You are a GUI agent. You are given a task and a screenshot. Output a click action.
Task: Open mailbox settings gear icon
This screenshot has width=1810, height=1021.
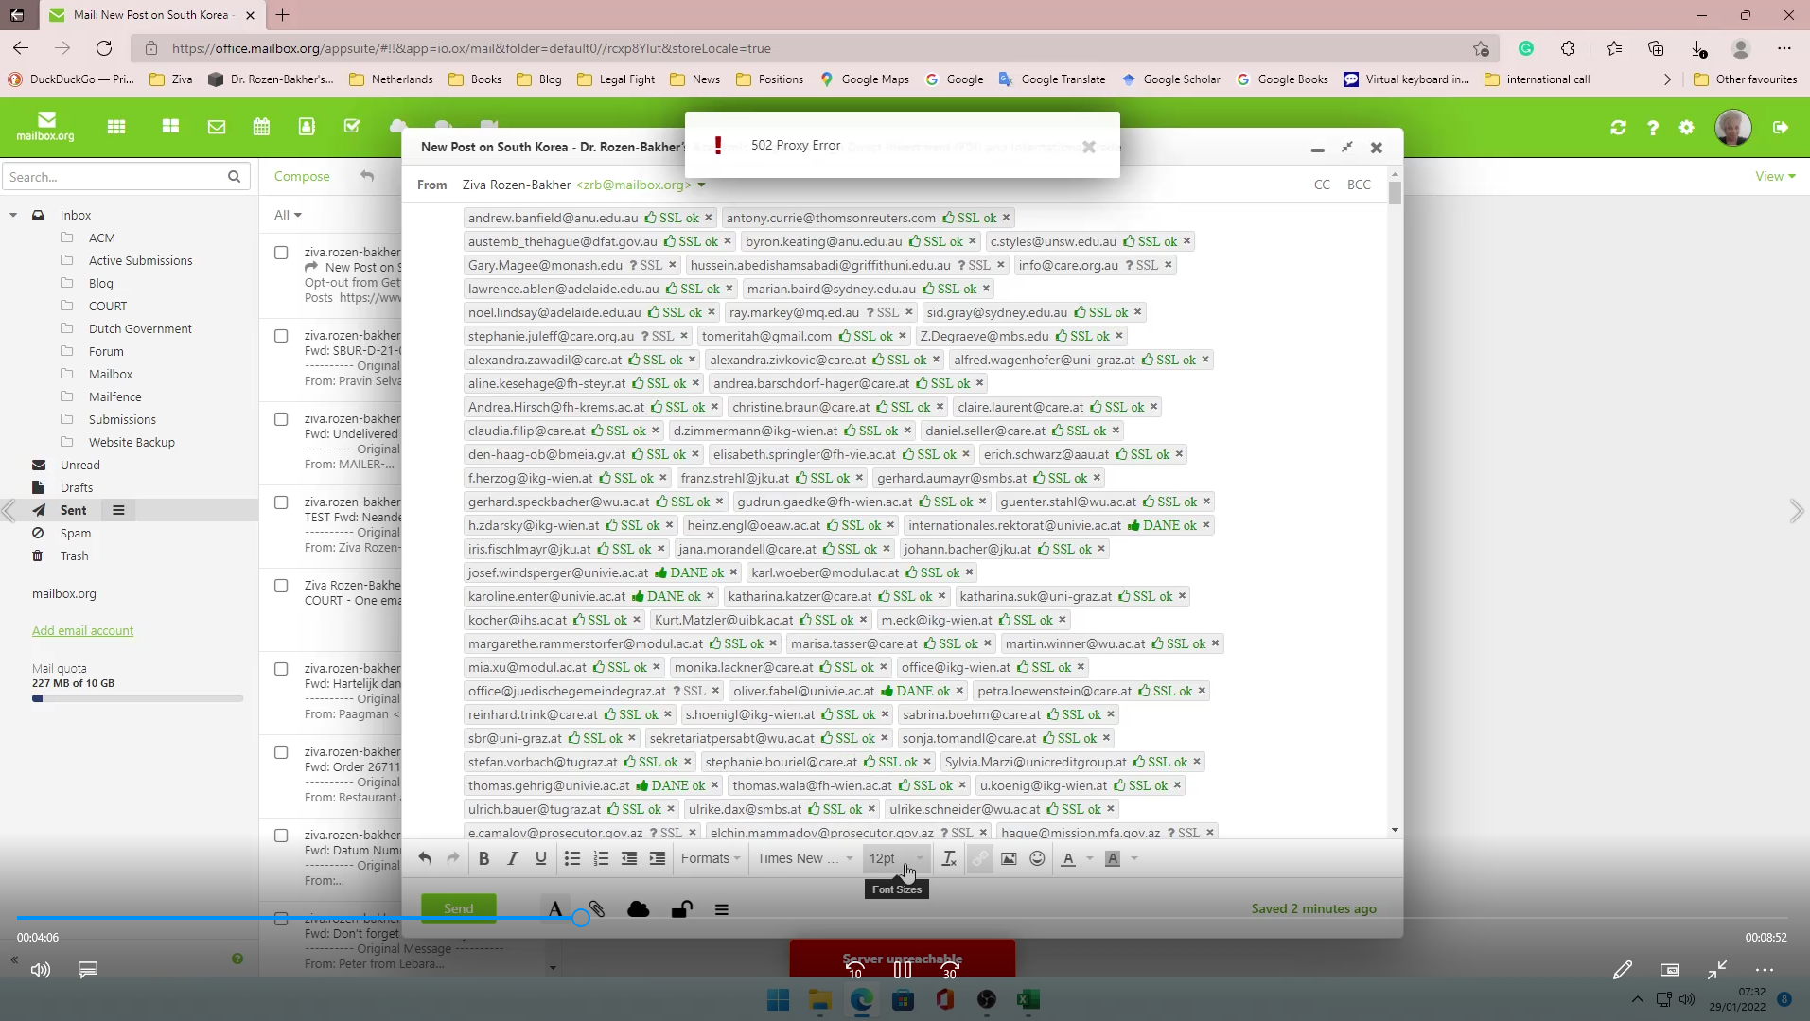point(1687,128)
